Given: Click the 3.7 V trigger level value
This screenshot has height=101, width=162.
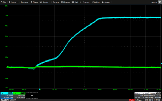Looking at the screenshot, I should coord(159,96).
